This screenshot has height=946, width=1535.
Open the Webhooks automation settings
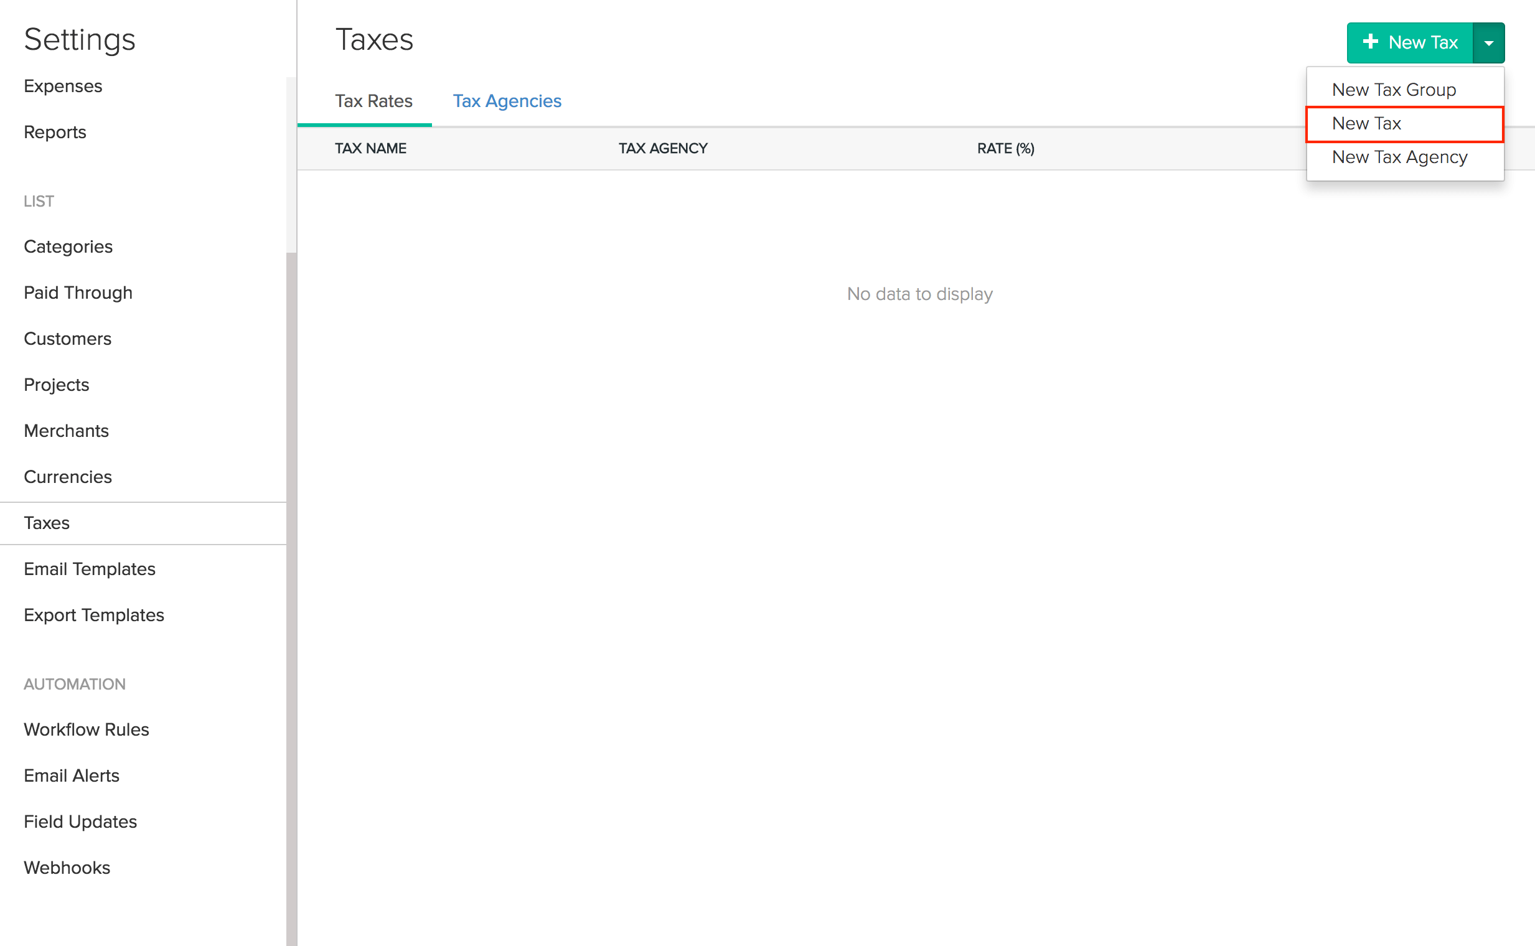pos(67,868)
